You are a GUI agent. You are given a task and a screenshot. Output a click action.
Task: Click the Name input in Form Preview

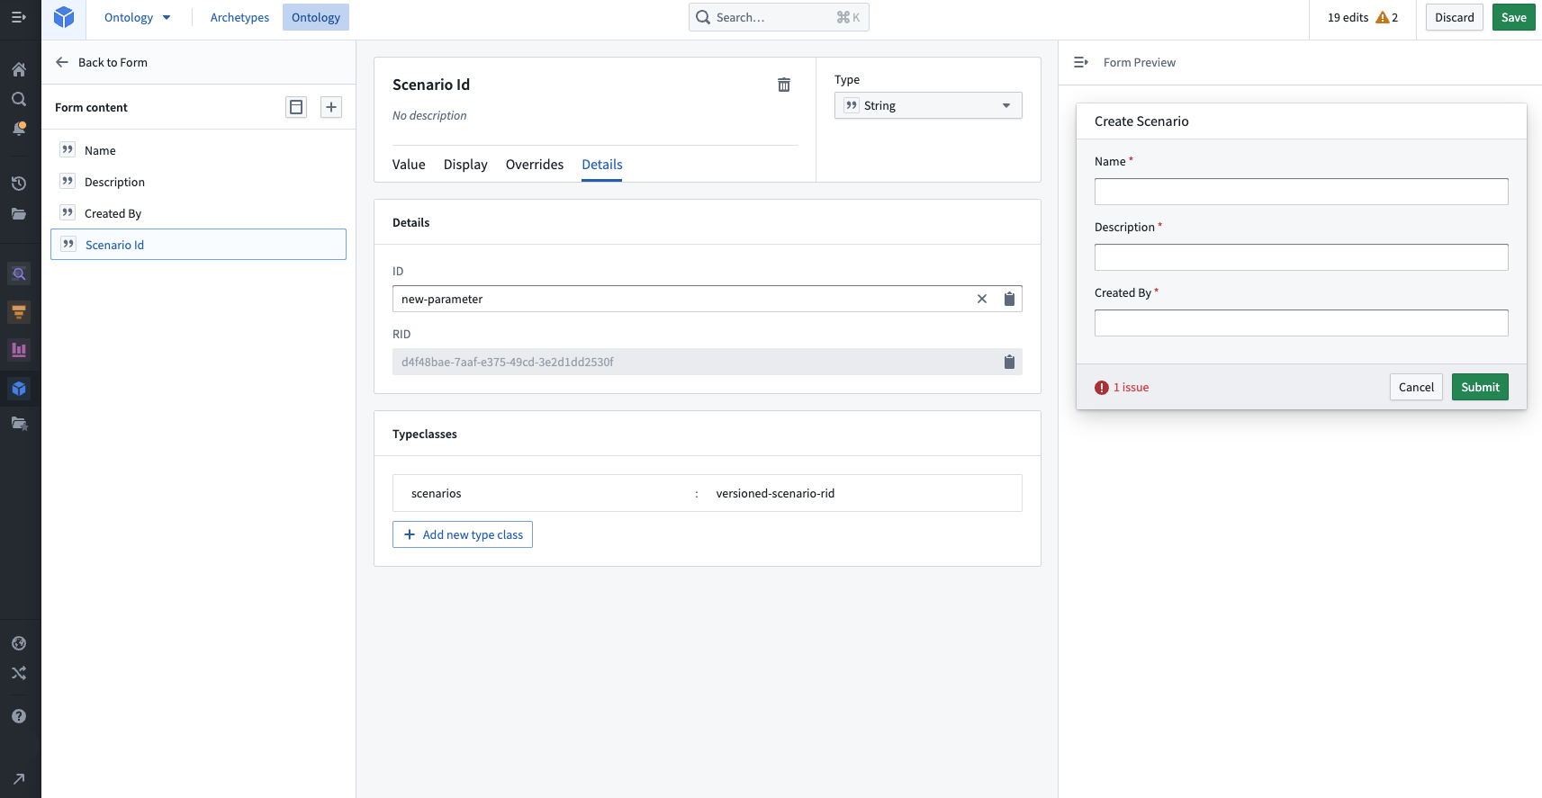click(1301, 192)
